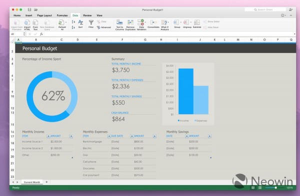Click the Group rows icon

tap(176, 22)
